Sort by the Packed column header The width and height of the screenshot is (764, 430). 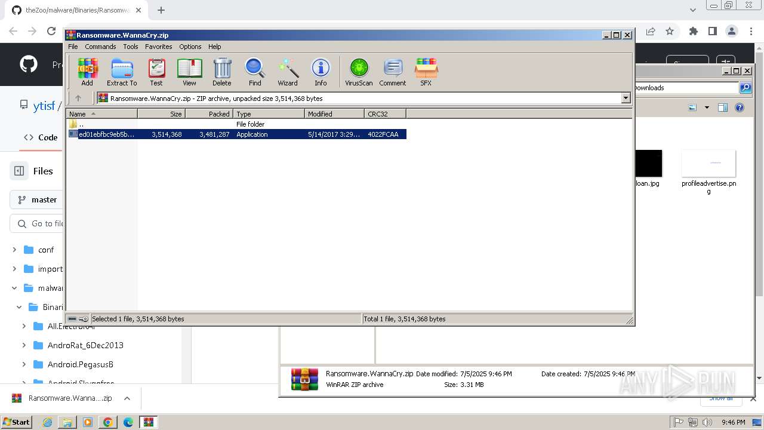tap(210, 113)
